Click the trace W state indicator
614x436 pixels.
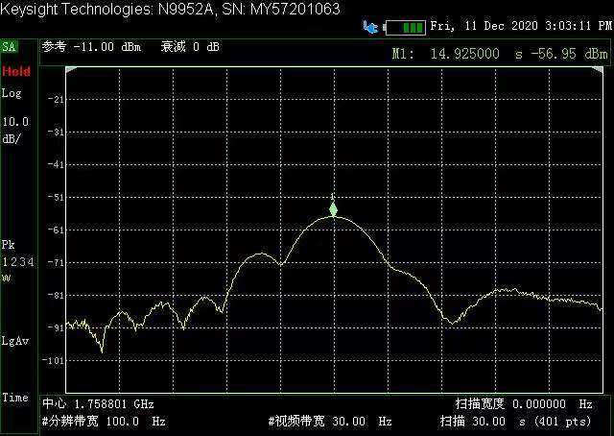point(6,278)
